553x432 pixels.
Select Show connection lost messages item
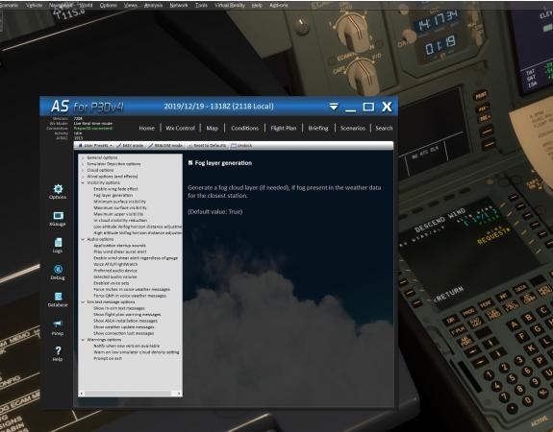(x=124, y=333)
